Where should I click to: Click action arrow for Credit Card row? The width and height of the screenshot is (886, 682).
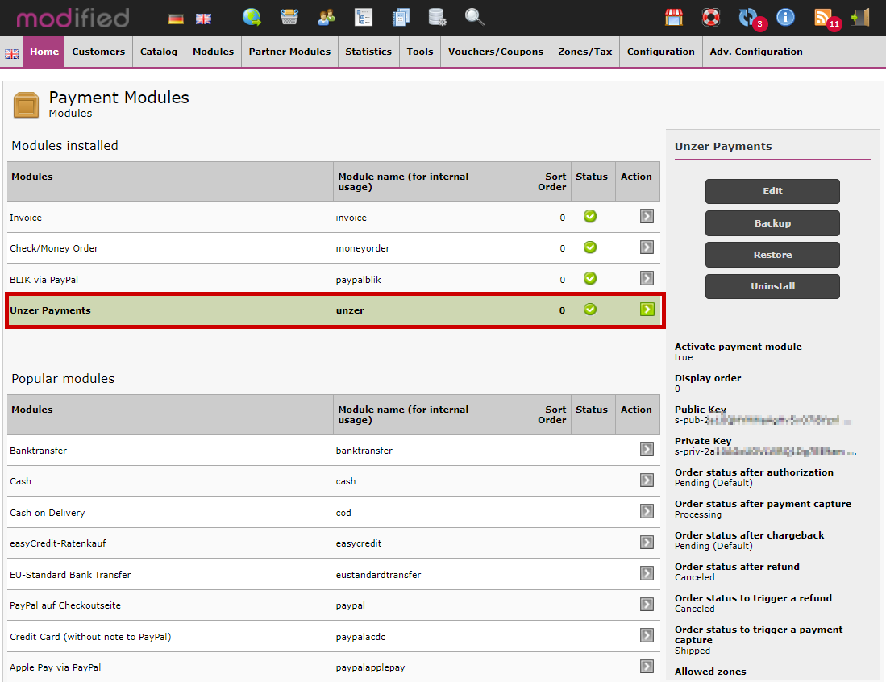click(x=647, y=636)
